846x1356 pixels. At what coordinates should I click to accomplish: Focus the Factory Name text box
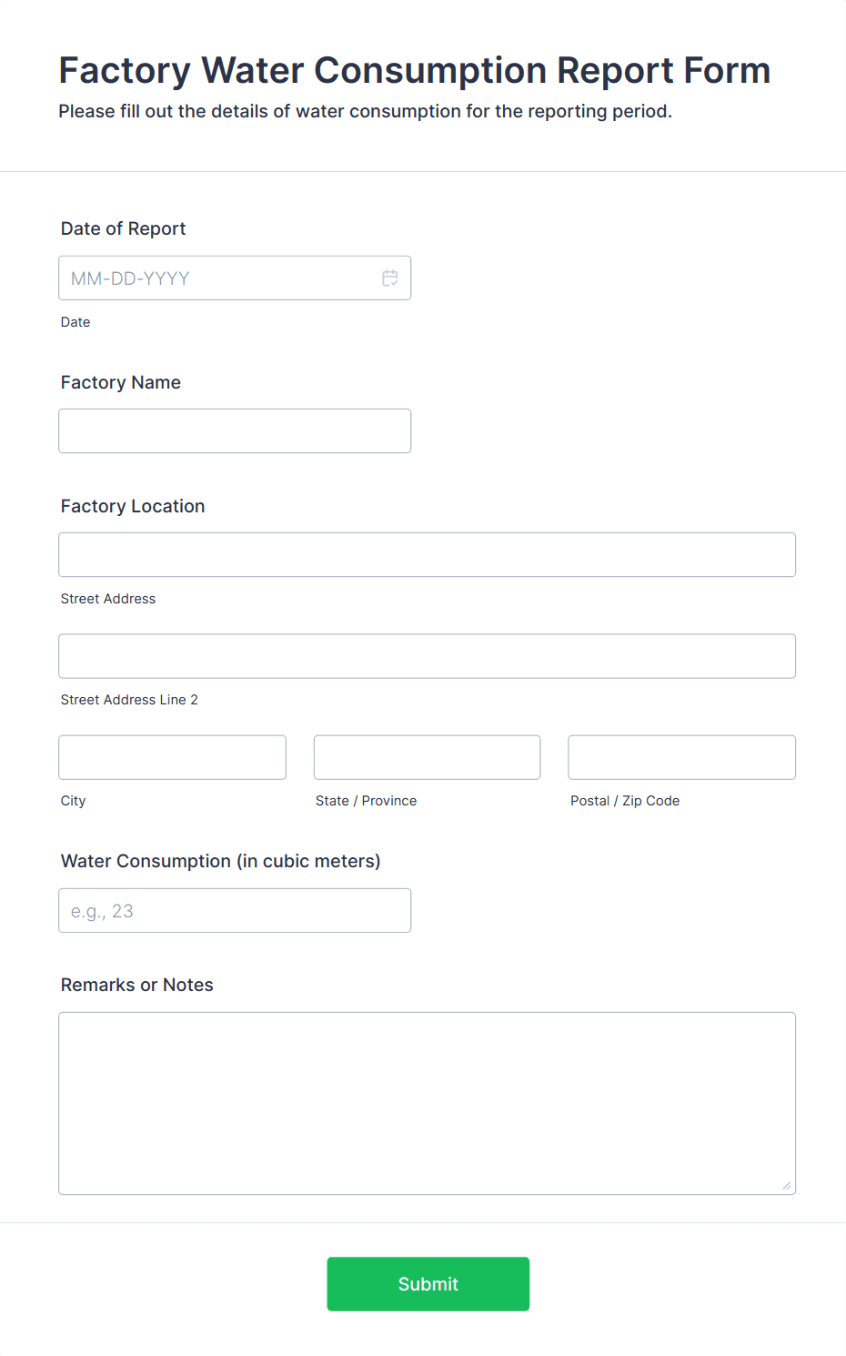(235, 431)
